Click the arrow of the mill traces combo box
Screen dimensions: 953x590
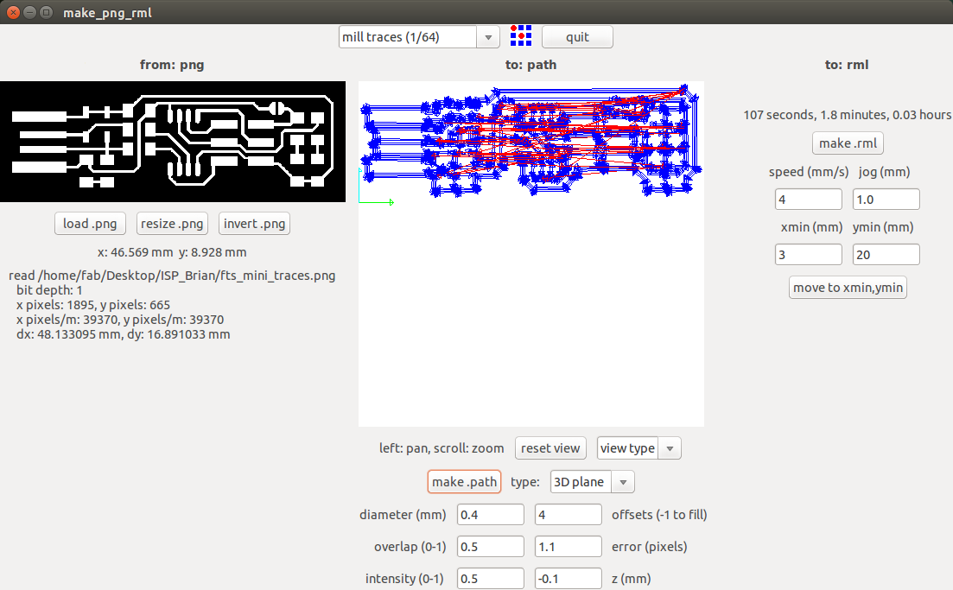pyautogui.click(x=488, y=37)
